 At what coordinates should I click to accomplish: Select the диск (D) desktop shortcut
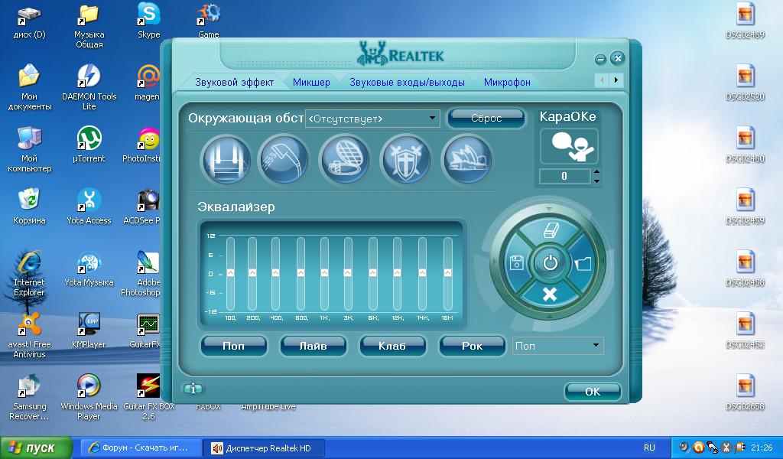[29, 21]
